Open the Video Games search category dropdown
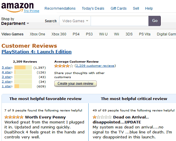This screenshot has height=141, width=176. 75,21
